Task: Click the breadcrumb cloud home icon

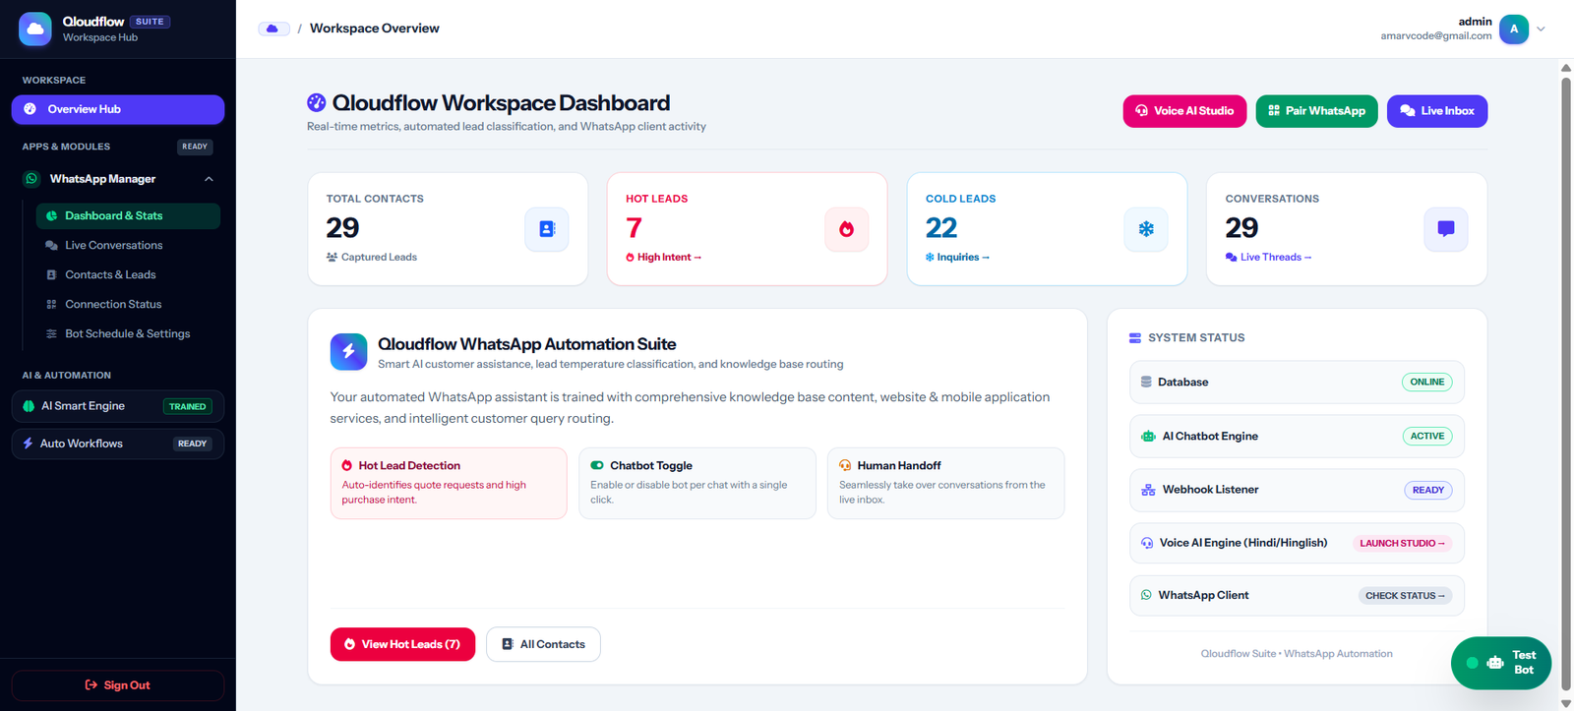Action: pyautogui.click(x=273, y=29)
